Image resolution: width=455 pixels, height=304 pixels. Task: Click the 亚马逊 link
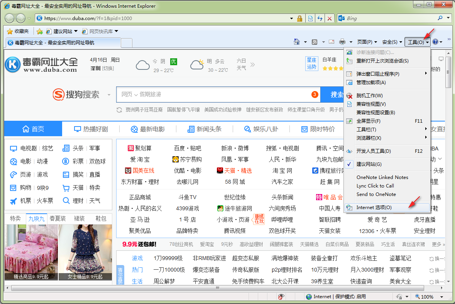click(x=140, y=220)
